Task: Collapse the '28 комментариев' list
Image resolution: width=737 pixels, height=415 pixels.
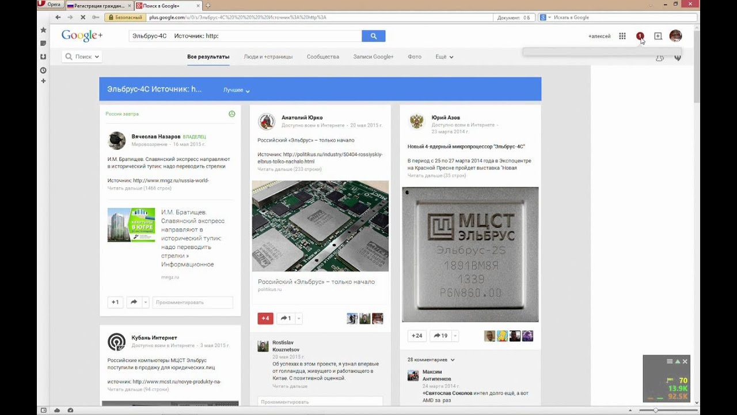Action: tap(431, 360)
